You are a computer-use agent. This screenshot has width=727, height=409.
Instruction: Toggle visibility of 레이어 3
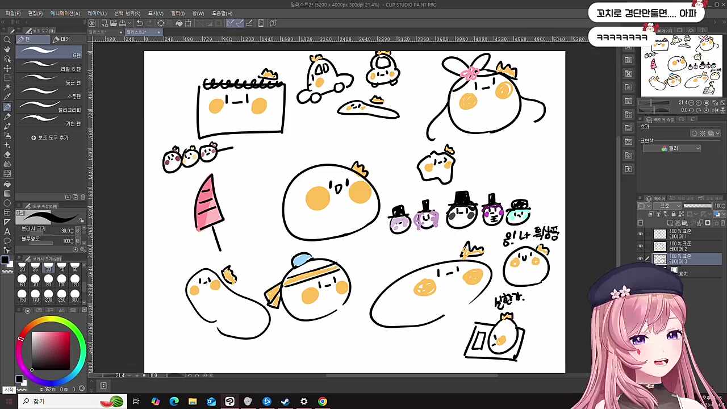641,259
